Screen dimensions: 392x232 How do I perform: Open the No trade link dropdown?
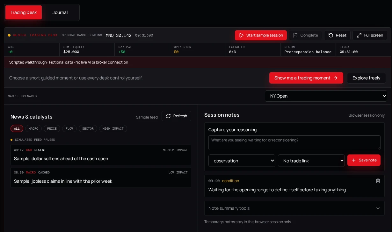(311, 161)
